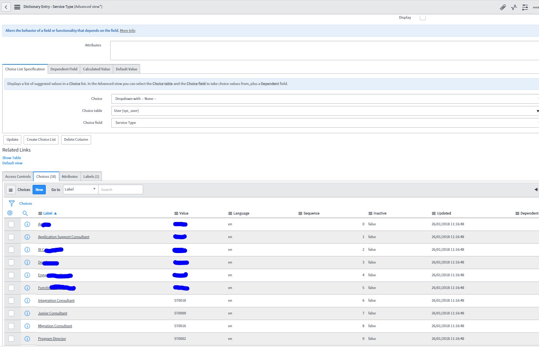Open attachments via the paperclip icon
539x347 pixels.
click(x=503, y=7)
